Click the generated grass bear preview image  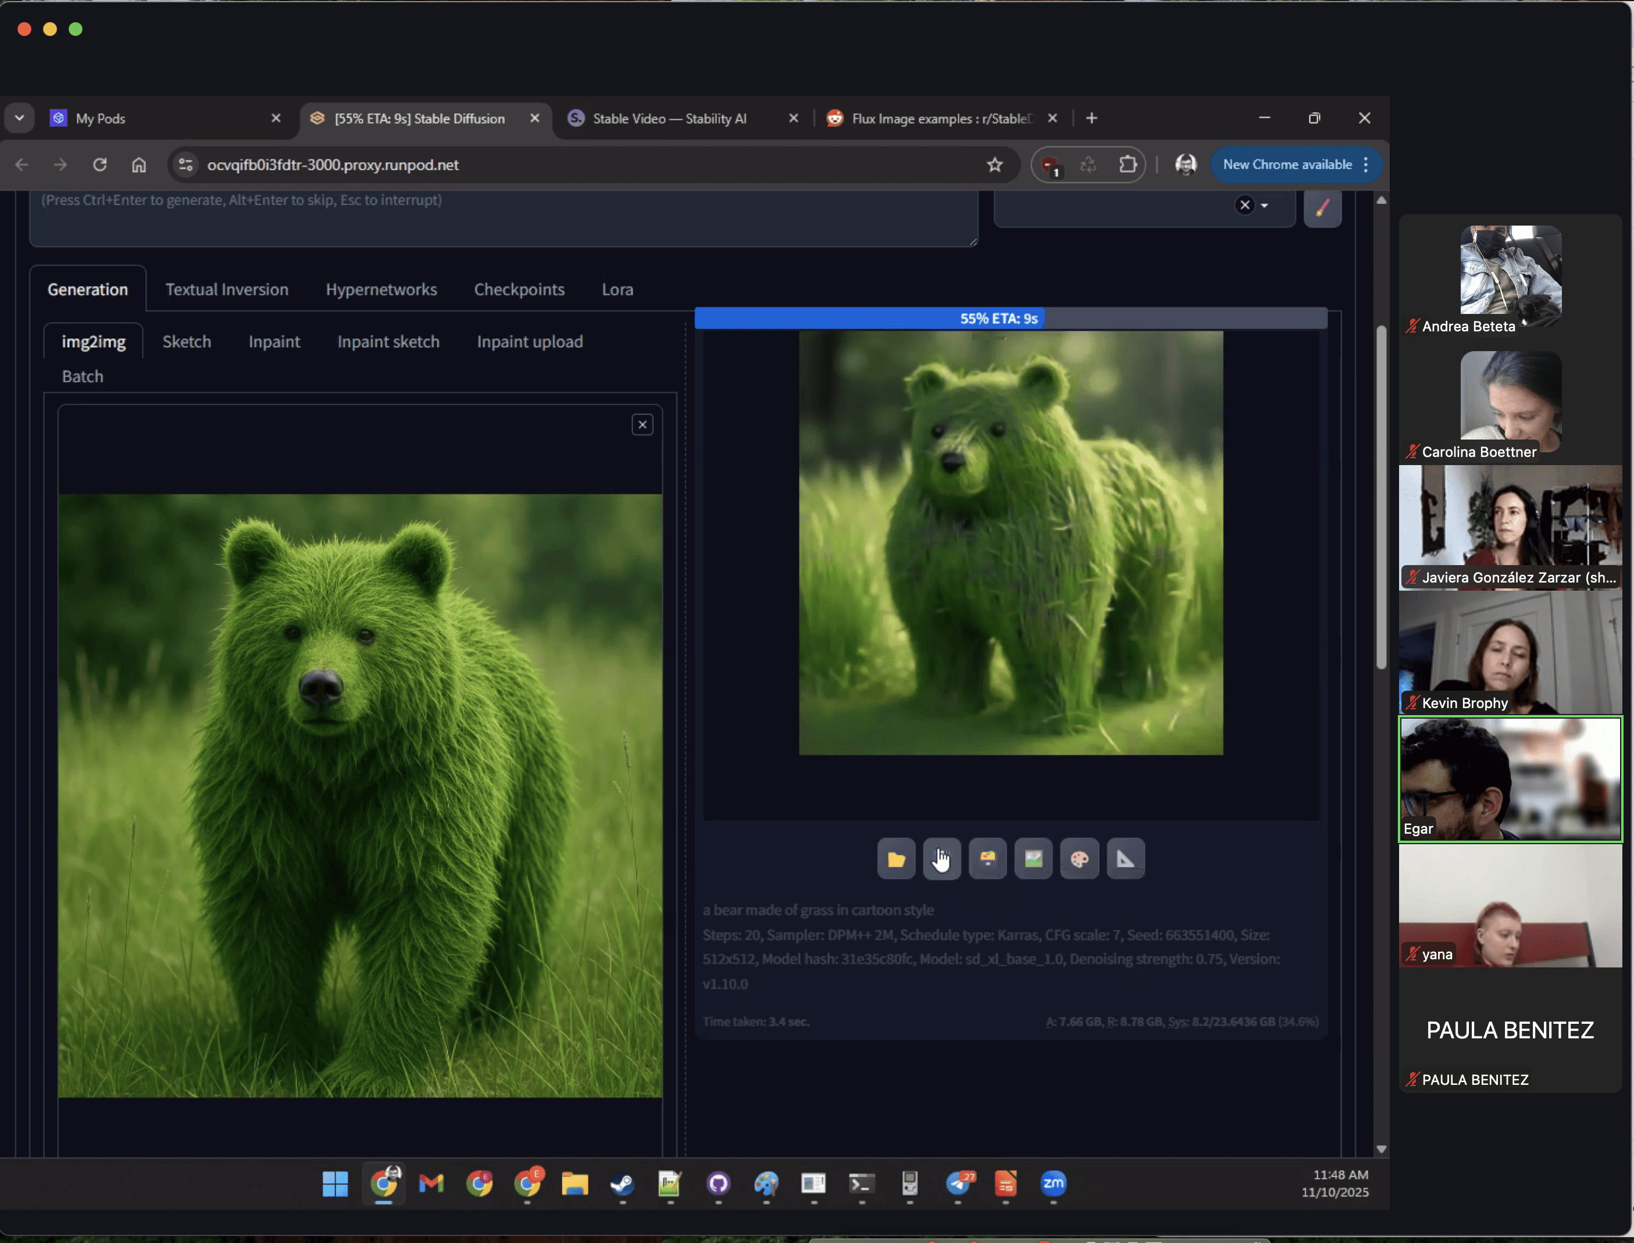[x=1010, y=542]
